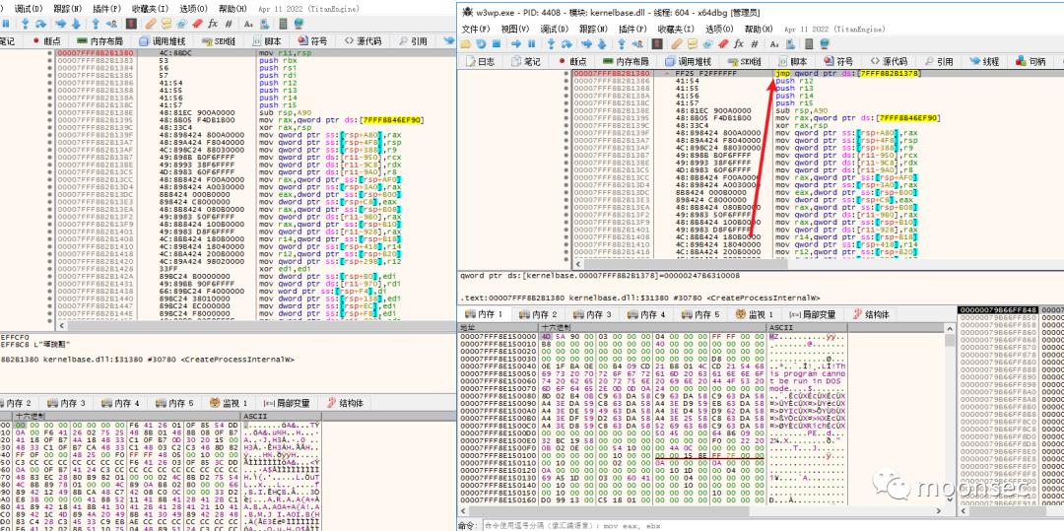Toggle breakpoint dot at 00007FFF8B2B1384 in left window
The width and height of the screenshot is (1064, 531).
click(x=50, y=68)
